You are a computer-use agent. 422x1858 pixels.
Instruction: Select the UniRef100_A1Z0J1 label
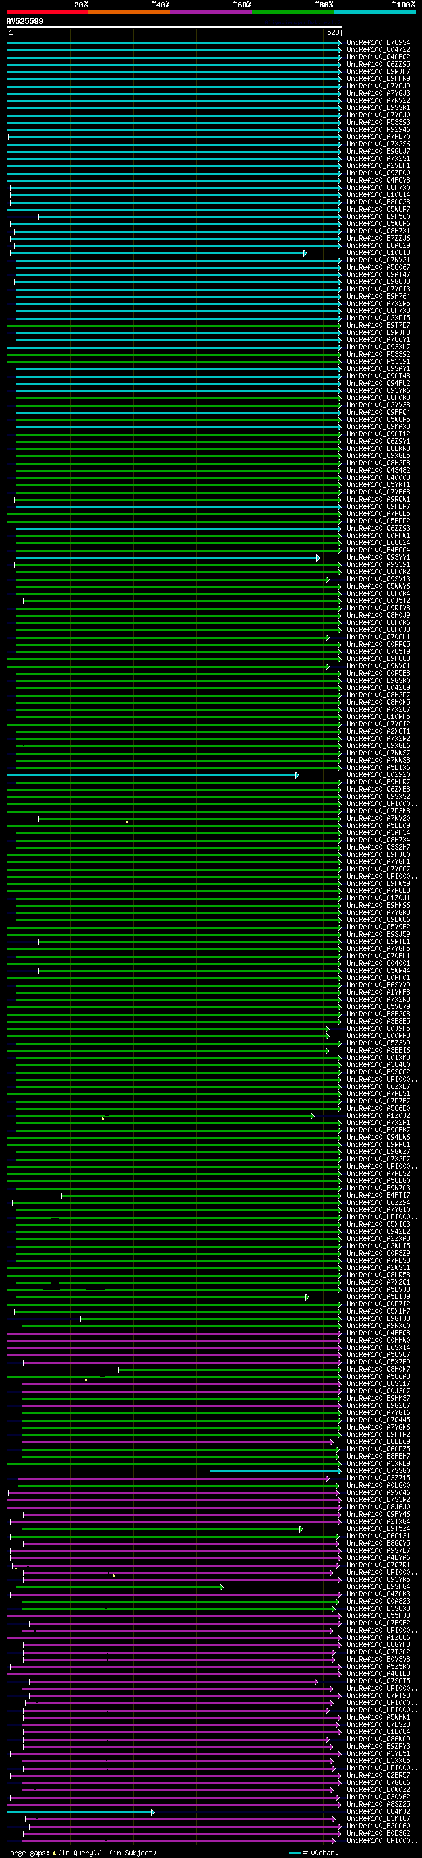(x=378, y=898)
